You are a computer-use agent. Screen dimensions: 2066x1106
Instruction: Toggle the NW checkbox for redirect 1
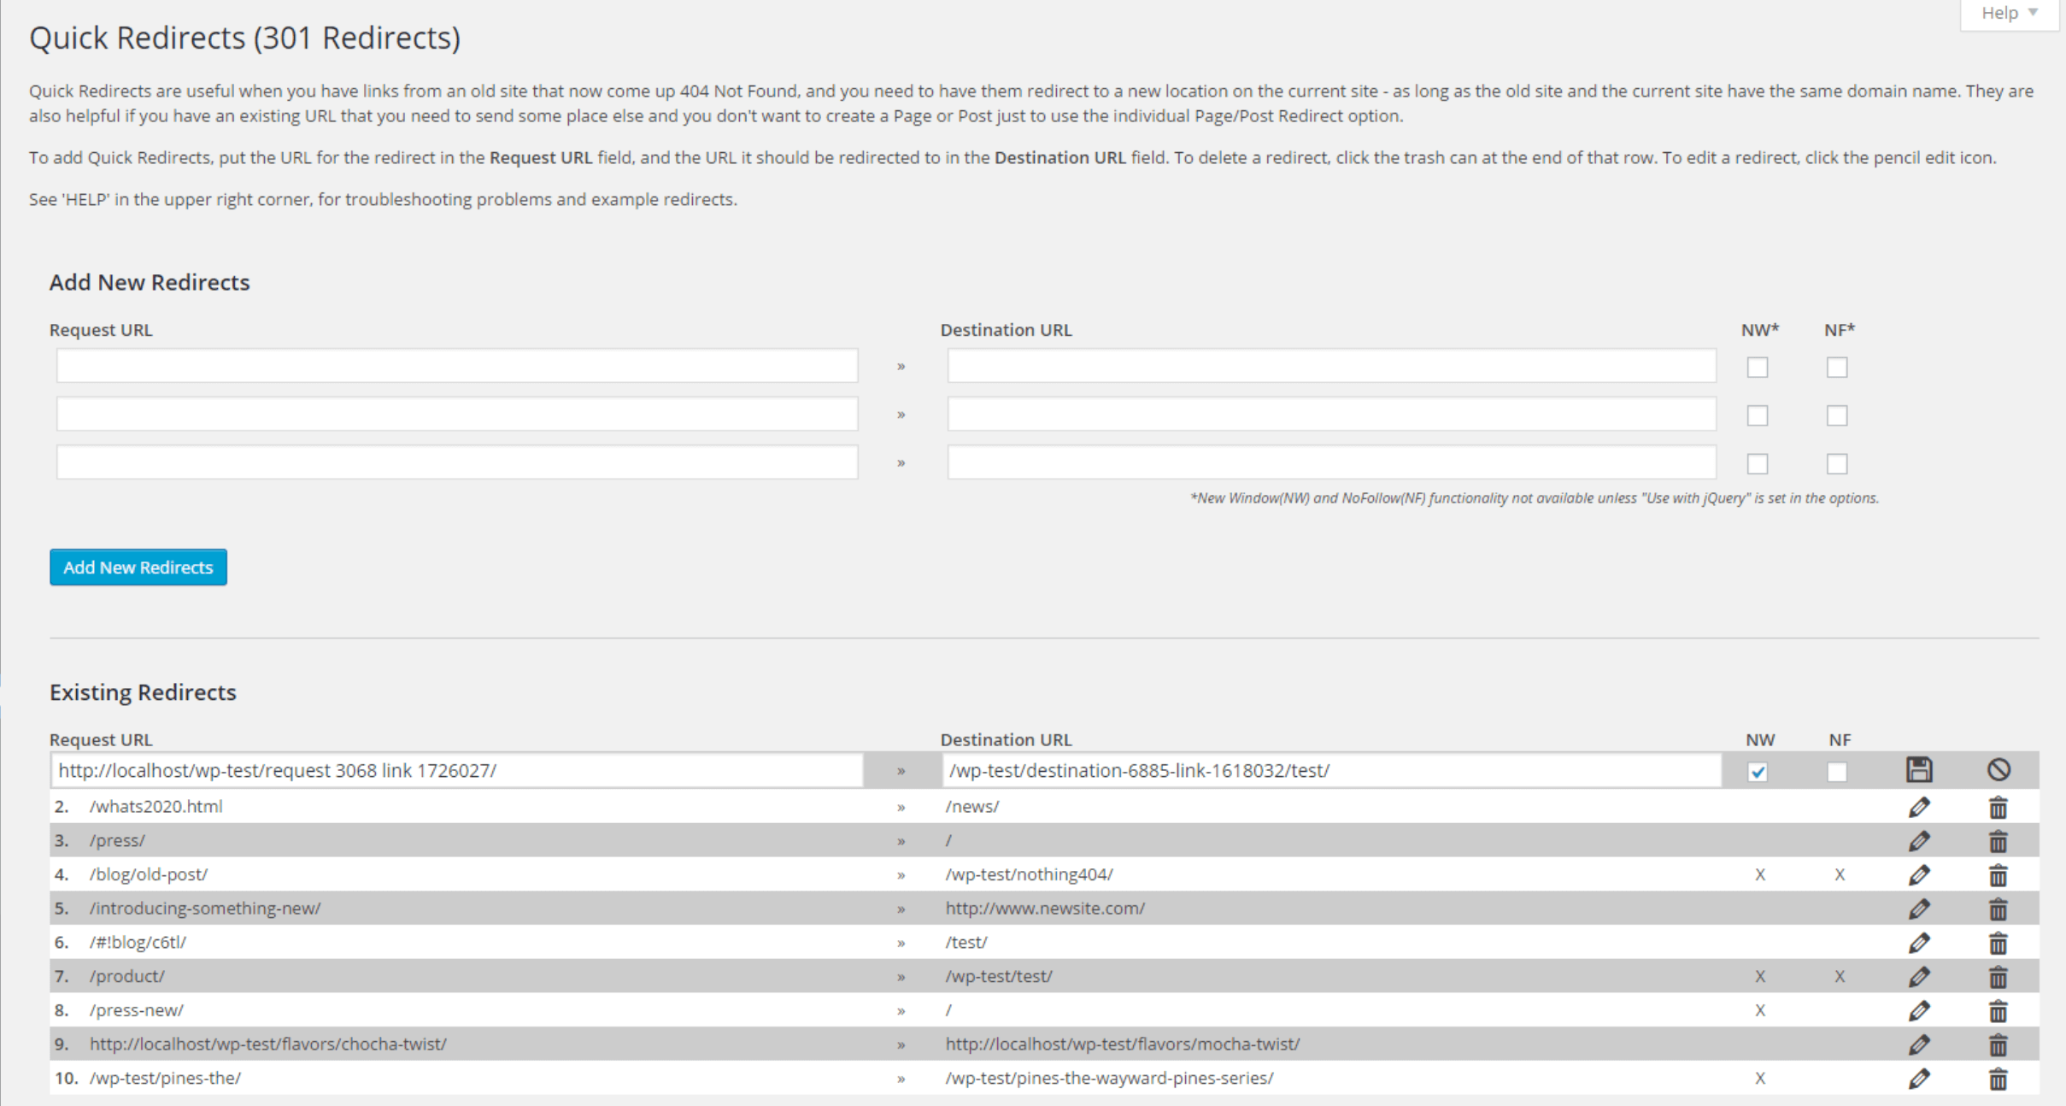(x=1758, y=770)
